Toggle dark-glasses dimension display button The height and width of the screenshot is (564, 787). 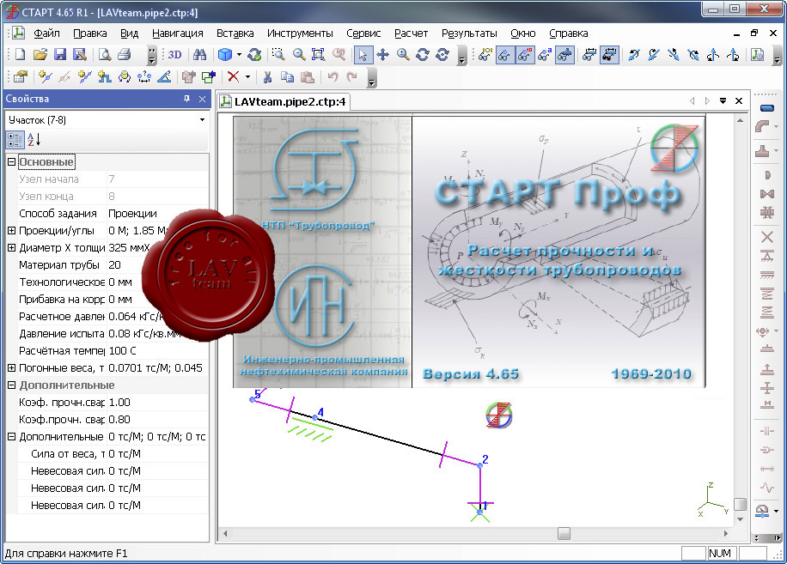tap(609, 55)
